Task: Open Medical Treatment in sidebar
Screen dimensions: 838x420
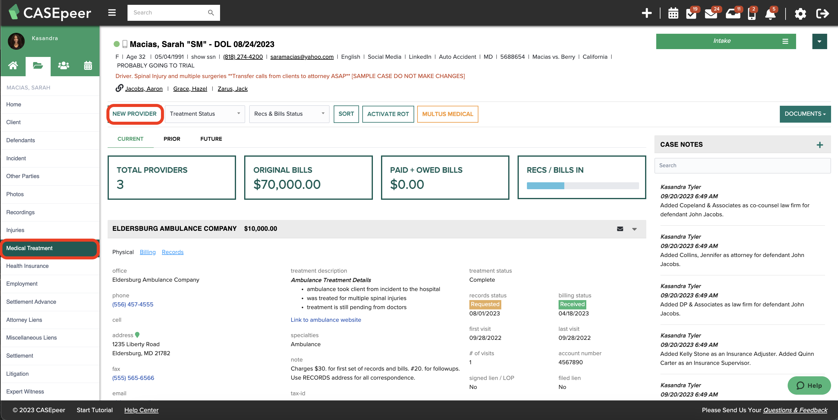Action: point(50,248)
